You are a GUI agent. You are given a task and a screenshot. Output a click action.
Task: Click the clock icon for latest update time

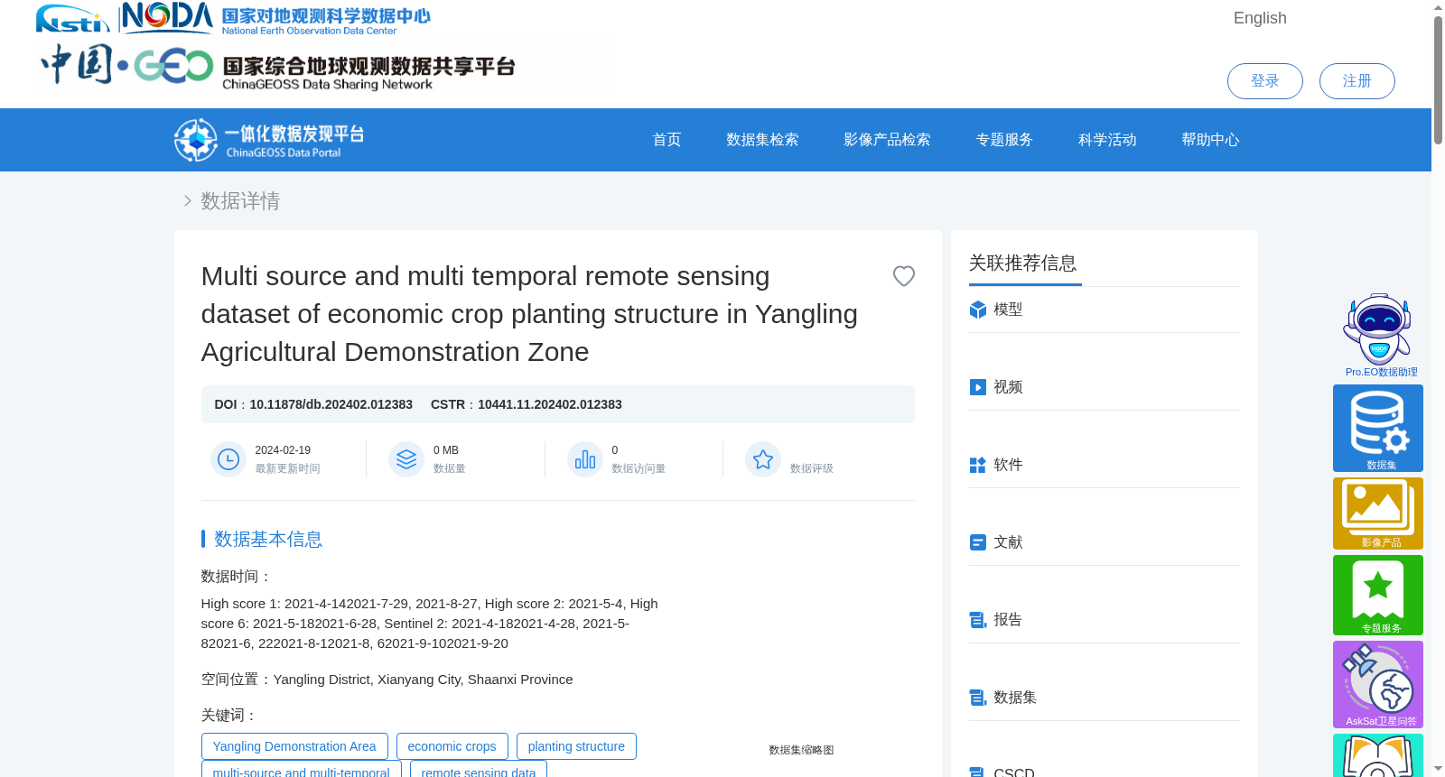(228, 459)
